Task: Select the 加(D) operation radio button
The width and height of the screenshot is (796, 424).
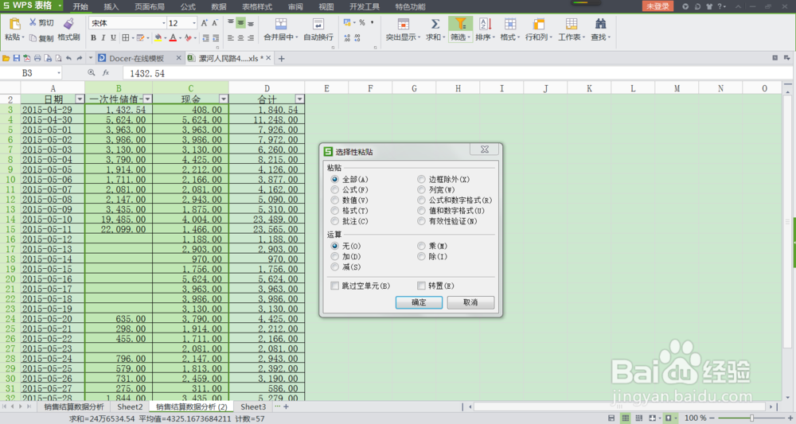Action: point(334,257)
